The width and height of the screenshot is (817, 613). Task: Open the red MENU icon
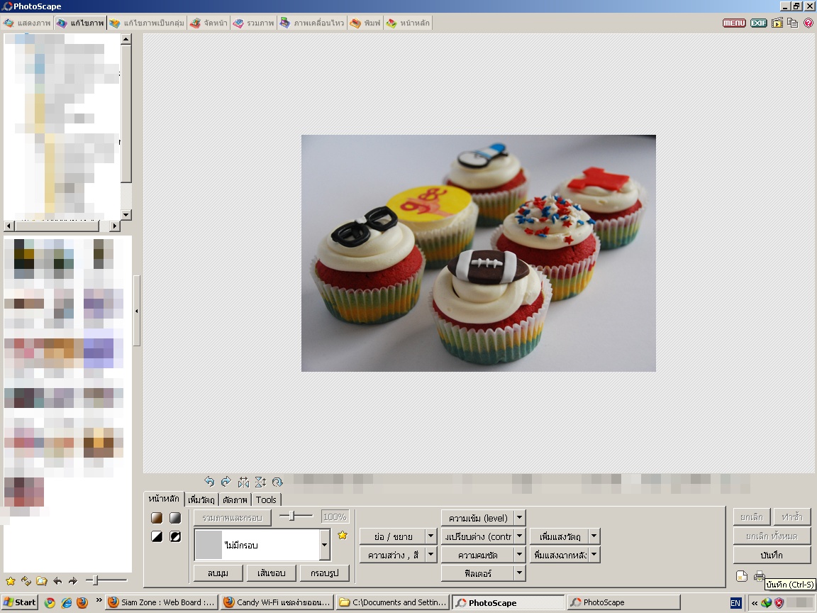click(x=734, y=23)
